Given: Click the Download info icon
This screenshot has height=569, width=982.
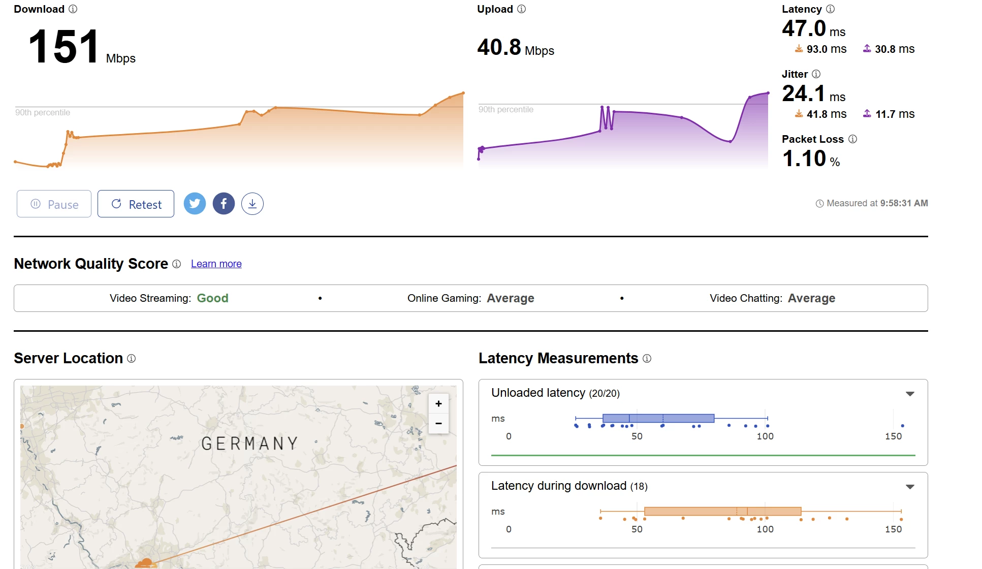Looking at the screenshot, I should pyautogui.click(x=73, y=9).
